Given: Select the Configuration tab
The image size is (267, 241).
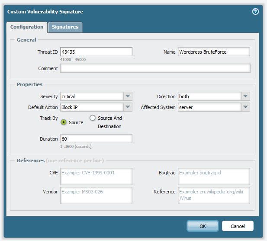Looking at the screenshot, I should tap(27, 27).
